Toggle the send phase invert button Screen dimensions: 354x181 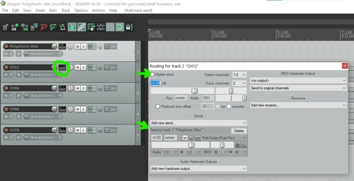(x=191, y=138)
